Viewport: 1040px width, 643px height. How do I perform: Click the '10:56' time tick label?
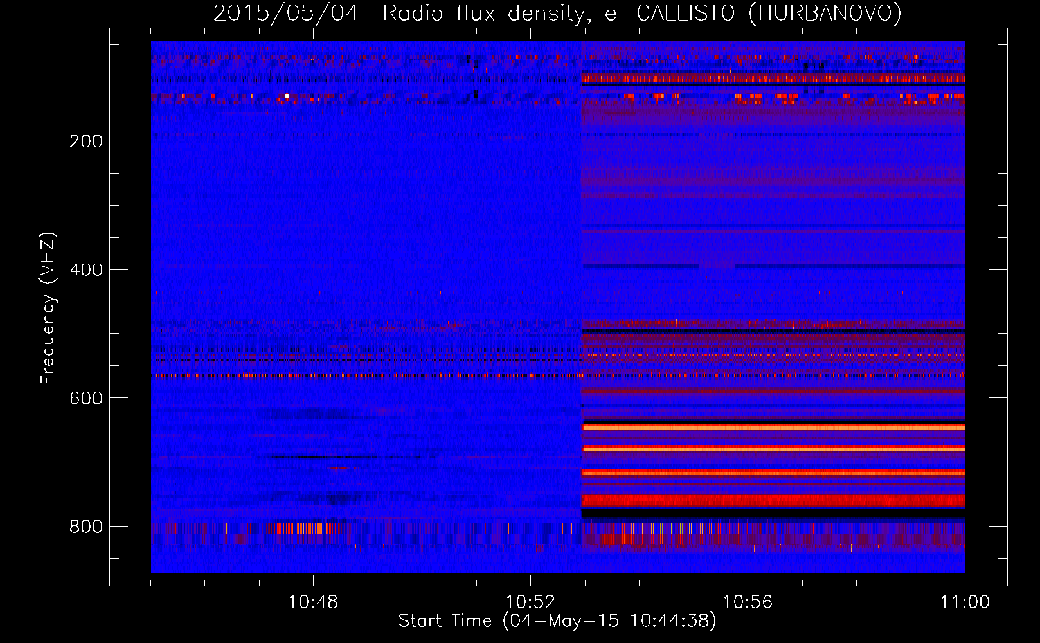tap(748, 602)
